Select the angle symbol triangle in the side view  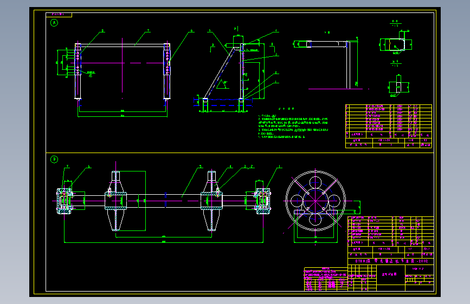tap(223, 84)
